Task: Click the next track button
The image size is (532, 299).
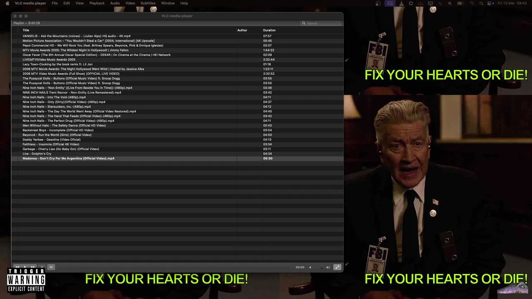Action: 33,267
